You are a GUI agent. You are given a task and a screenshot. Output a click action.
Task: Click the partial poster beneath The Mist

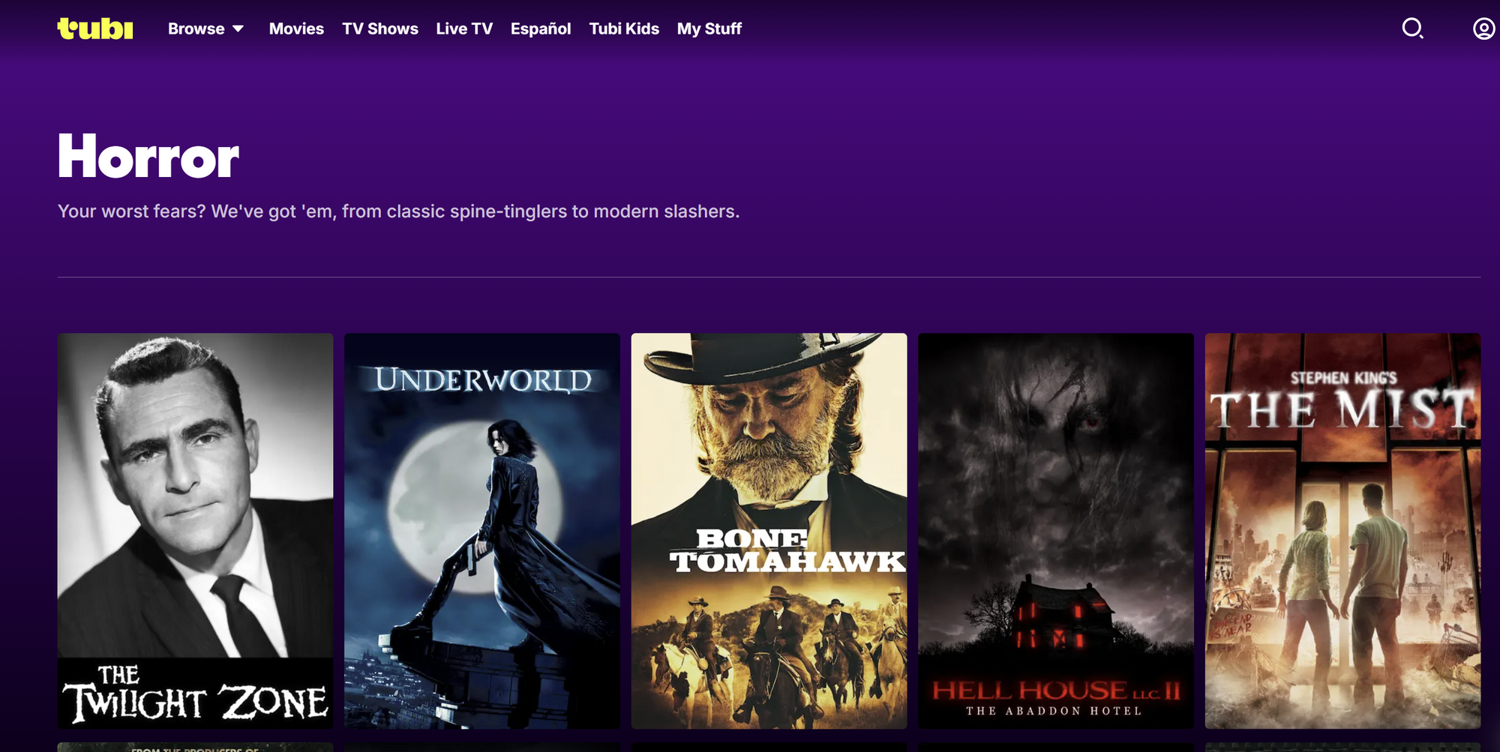1342,747
